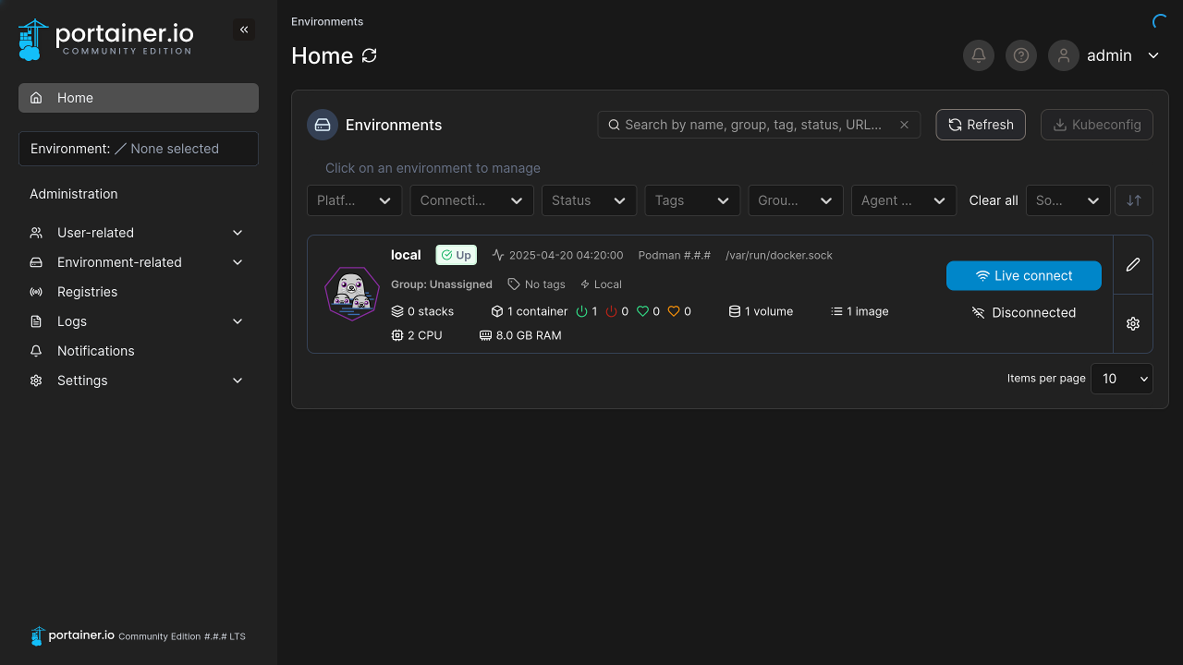Screen dimensions: 1183x665
Task: Select Home in the sidebar
Action: [75, 98]
